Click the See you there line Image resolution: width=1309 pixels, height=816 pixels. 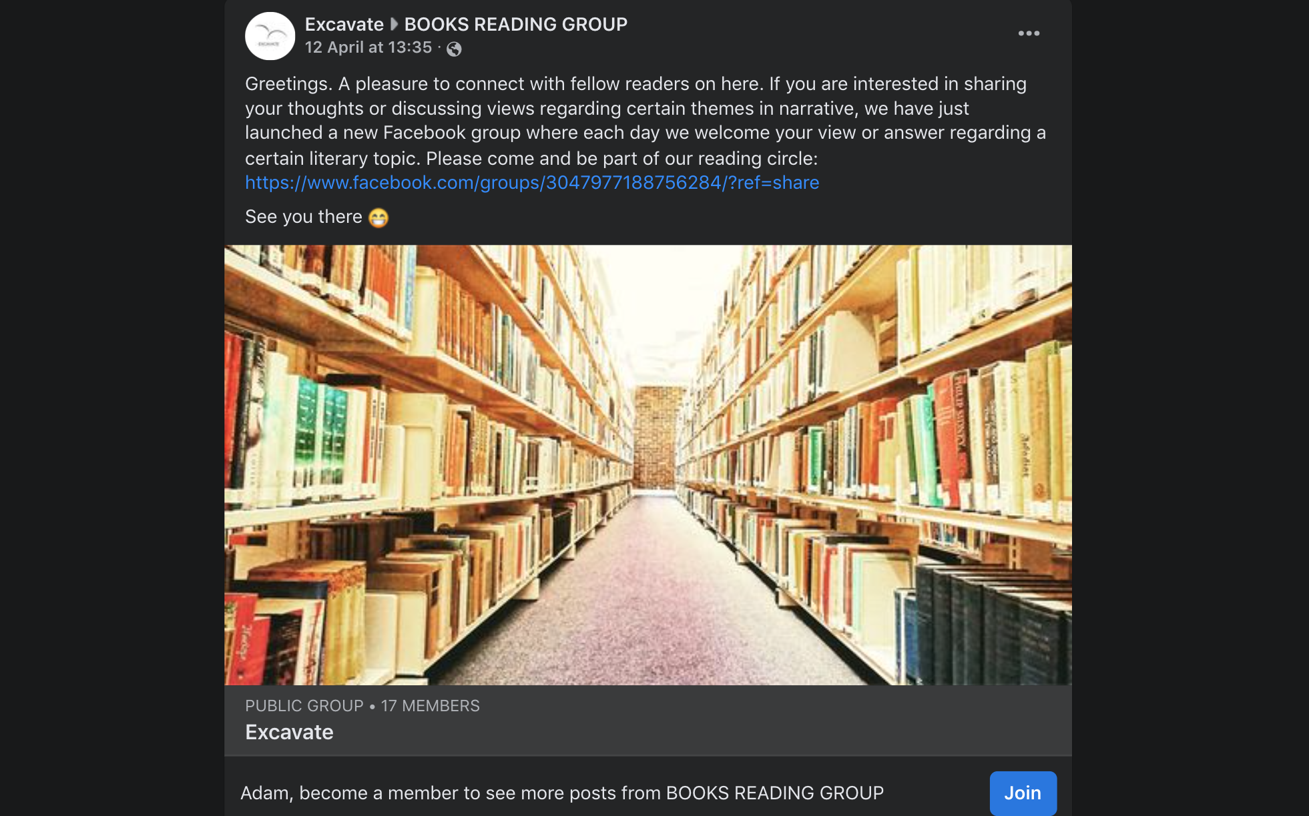tap(317, 217)
